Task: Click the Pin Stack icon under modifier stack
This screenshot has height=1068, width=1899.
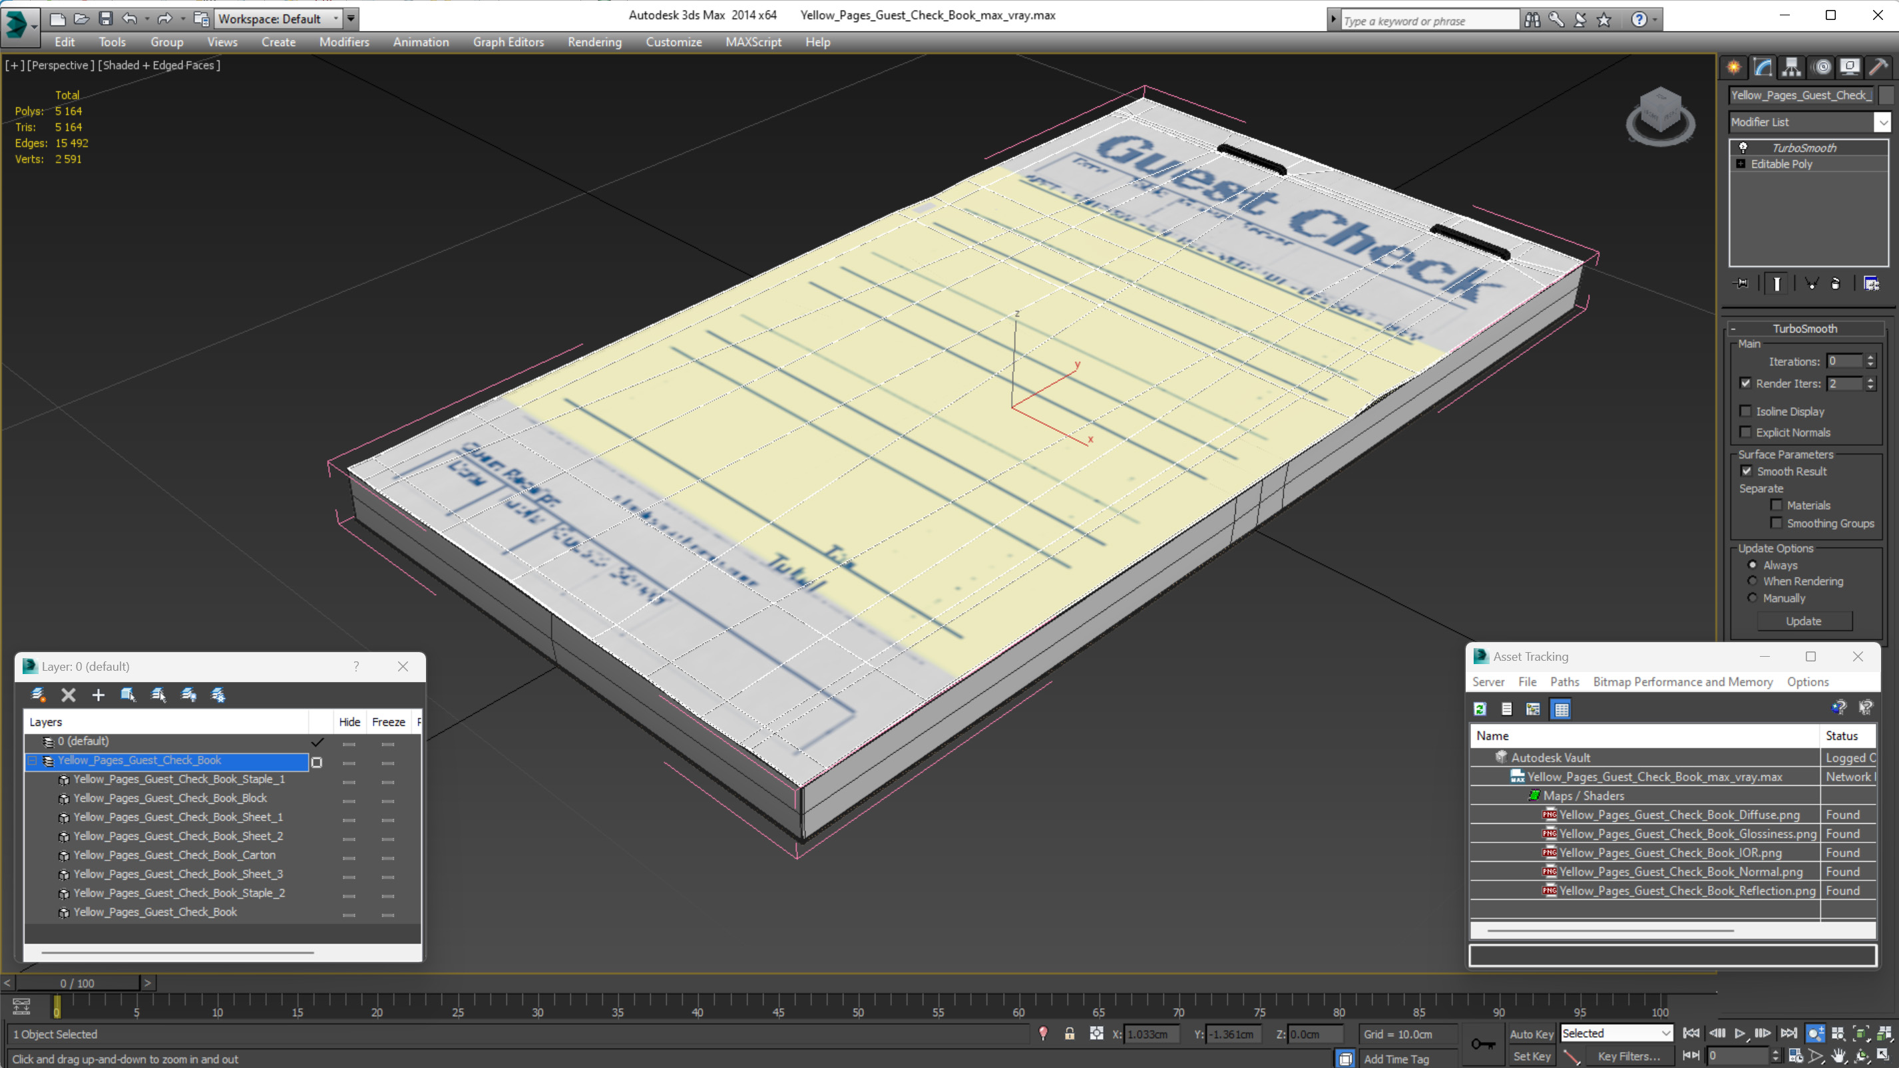Action: (x=1741, y=283)
